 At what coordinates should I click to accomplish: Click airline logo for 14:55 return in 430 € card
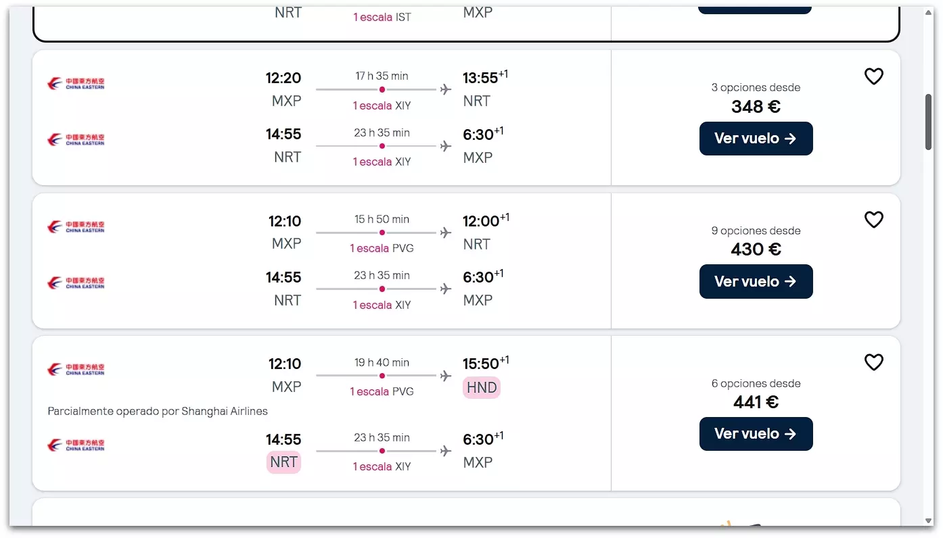tap(76, 283)
